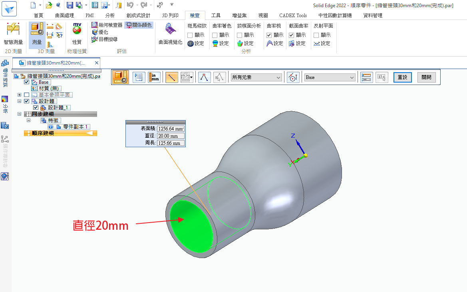Click the Undo arrow icon
The height and width of the screenshot is (292, 467).
coord(130,5)
